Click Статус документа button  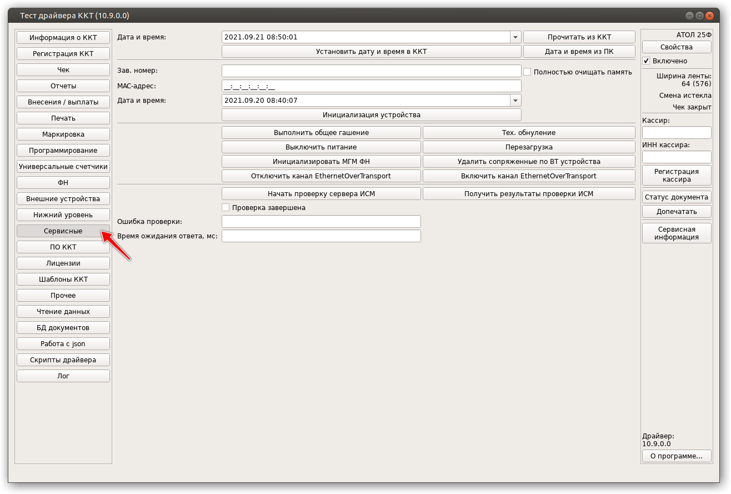[x=677, y=197]
